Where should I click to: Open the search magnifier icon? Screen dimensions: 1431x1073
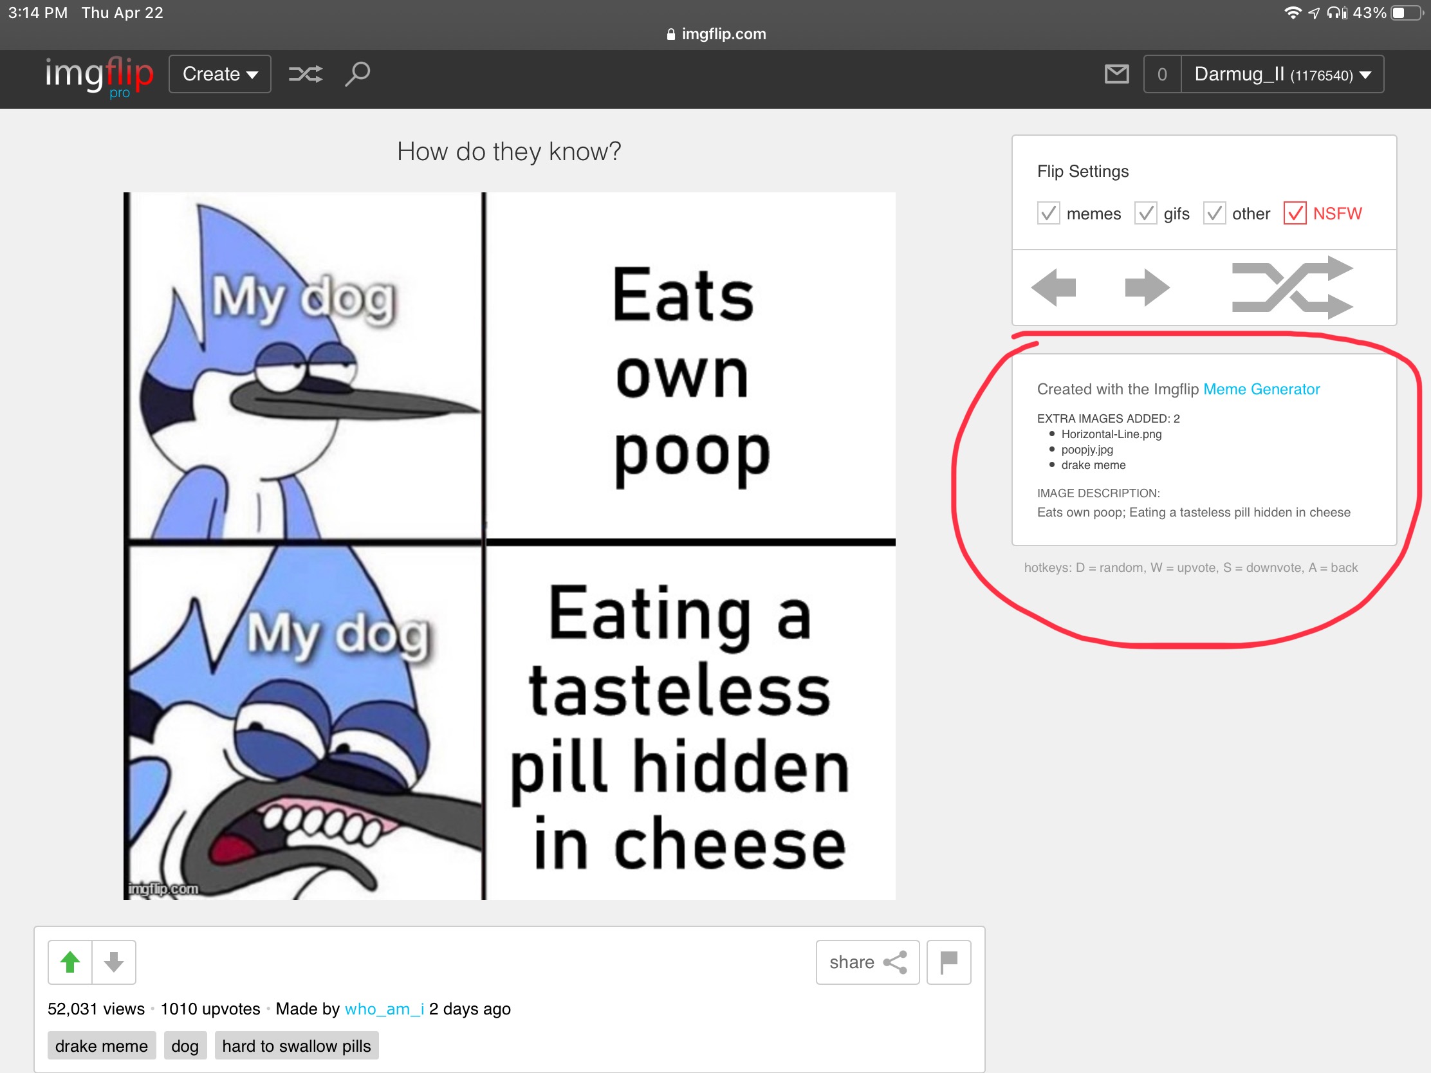coord(357,75)
